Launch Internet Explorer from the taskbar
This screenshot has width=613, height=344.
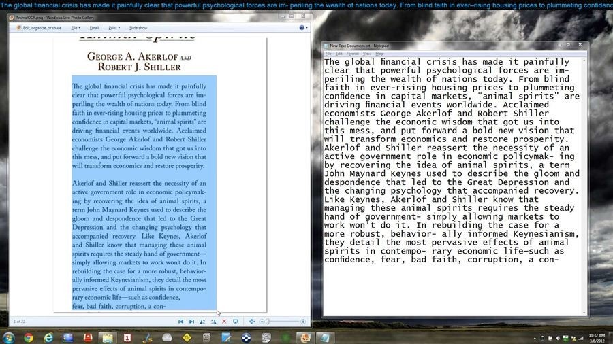[x=48, y=337]
